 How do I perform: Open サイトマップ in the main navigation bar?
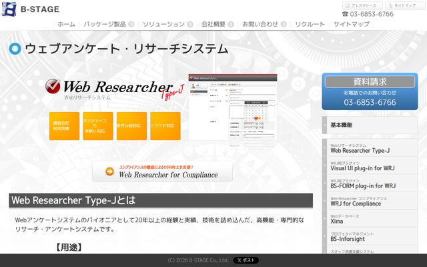(352, 24)
